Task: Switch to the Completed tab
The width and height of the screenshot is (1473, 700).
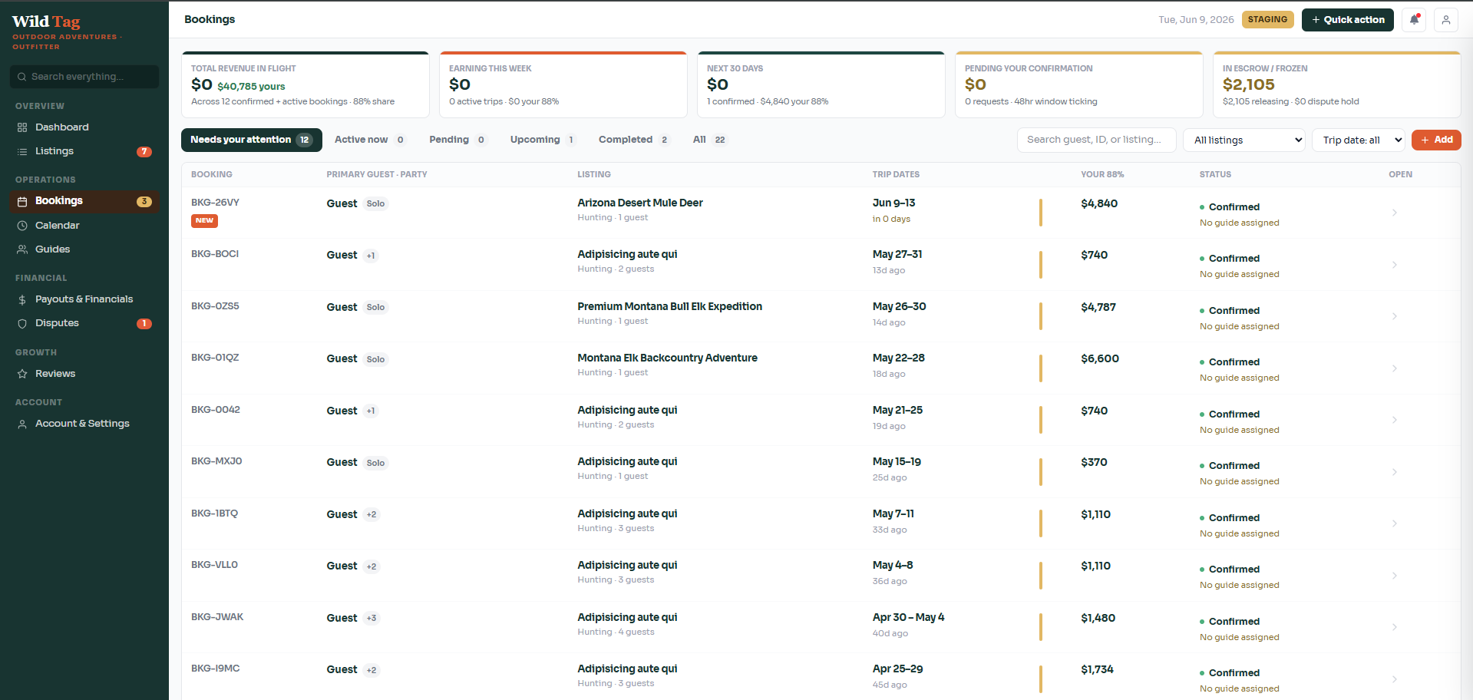Action: (633, 140)
